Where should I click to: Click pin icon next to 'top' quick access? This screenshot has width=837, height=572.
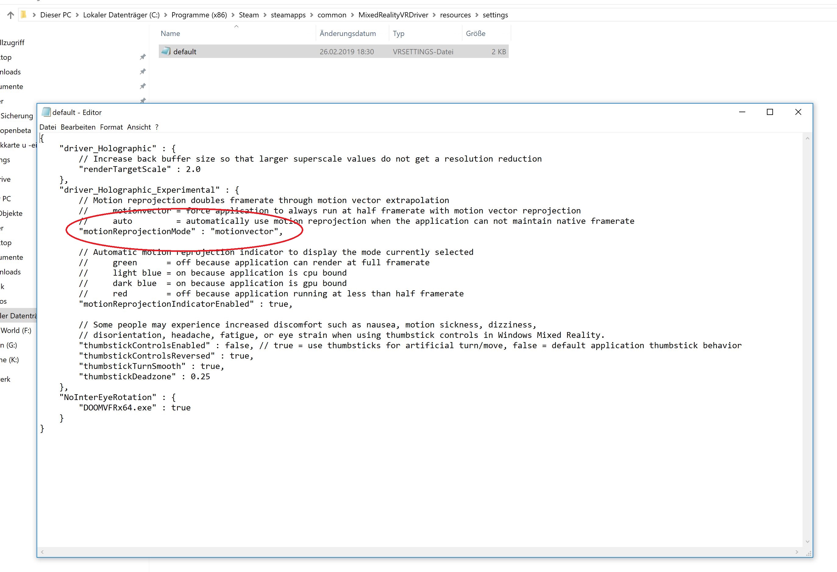coord(143,57)
